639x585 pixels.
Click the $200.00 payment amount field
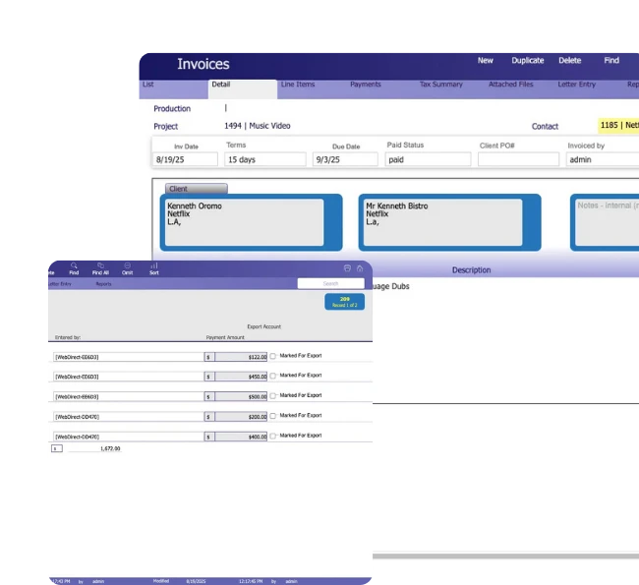tap(241, 416)
